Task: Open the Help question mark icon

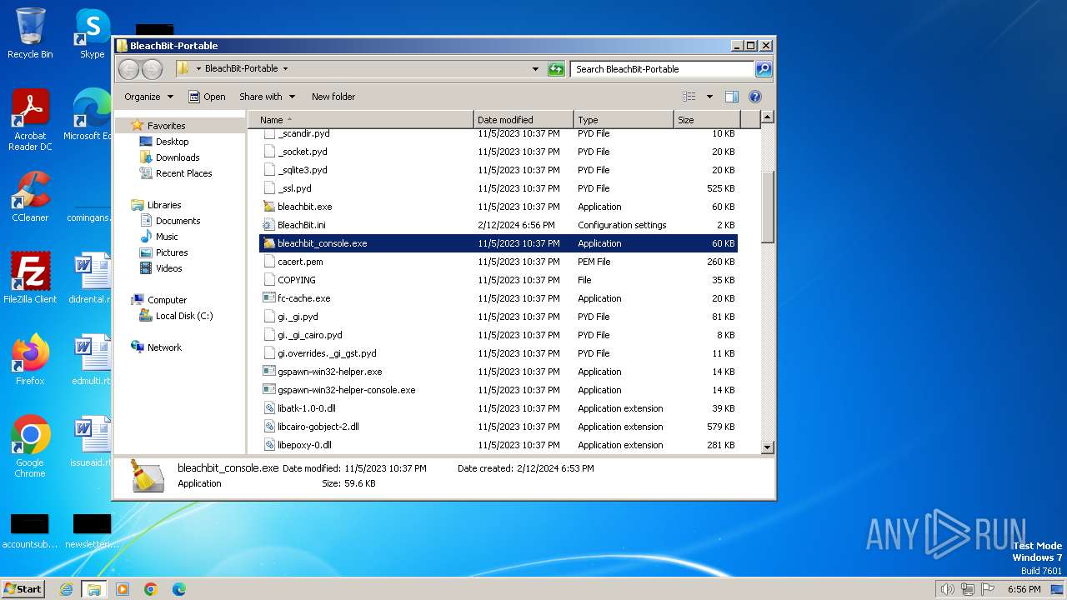Action: tap(755, 97)
